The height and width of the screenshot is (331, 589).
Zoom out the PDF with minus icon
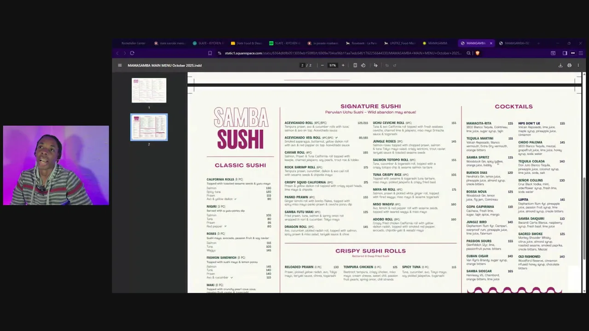(x=322, y=65)
